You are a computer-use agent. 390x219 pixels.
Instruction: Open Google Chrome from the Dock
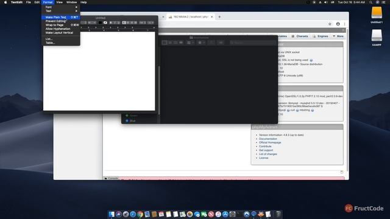click(140, 214)
